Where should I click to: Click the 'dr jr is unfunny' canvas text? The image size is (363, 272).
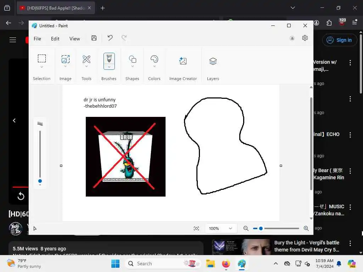[x=100, y=100]
